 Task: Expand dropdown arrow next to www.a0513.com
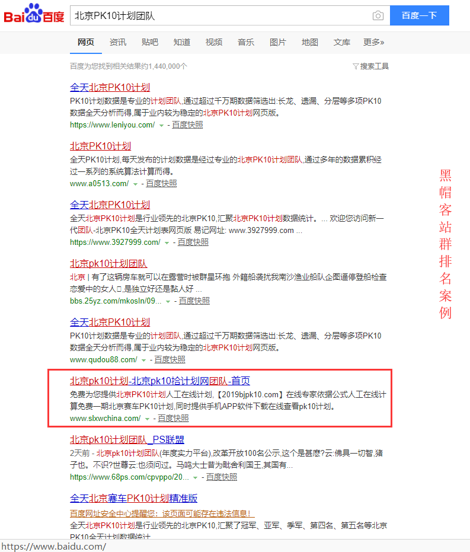[136, 184]
